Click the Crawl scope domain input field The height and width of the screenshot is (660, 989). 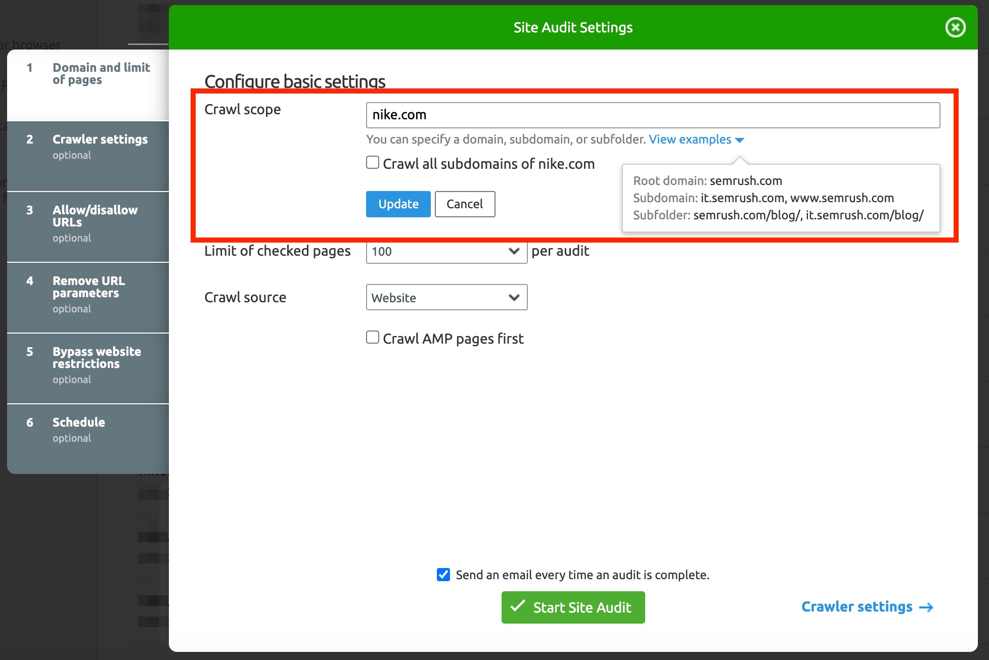pyautogui.click(x=653, y=115)
